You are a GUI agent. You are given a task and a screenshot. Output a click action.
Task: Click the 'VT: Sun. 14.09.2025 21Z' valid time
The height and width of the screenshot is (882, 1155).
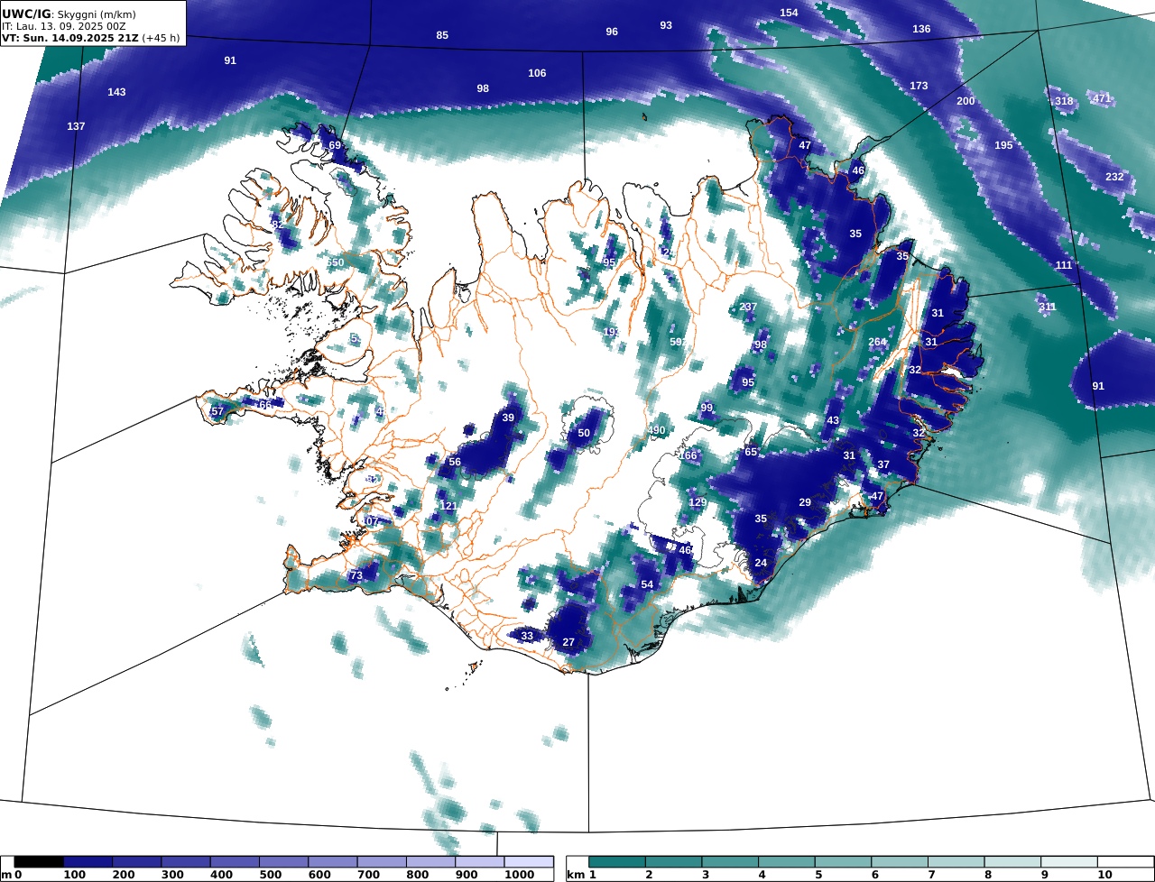click(69, 39)
